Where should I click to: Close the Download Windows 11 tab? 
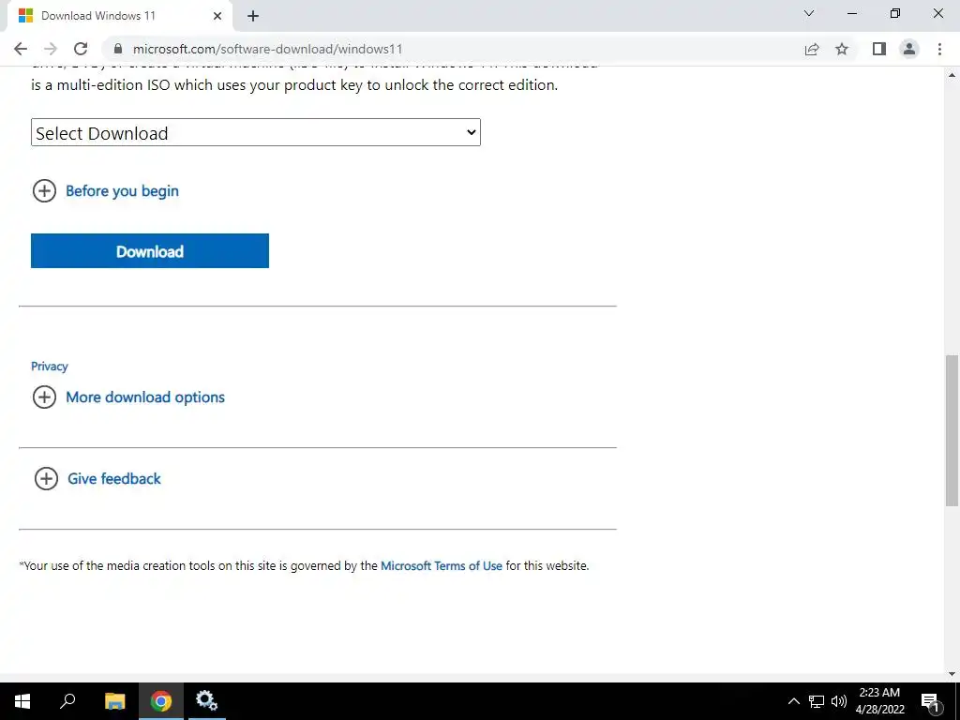point(217,16)
